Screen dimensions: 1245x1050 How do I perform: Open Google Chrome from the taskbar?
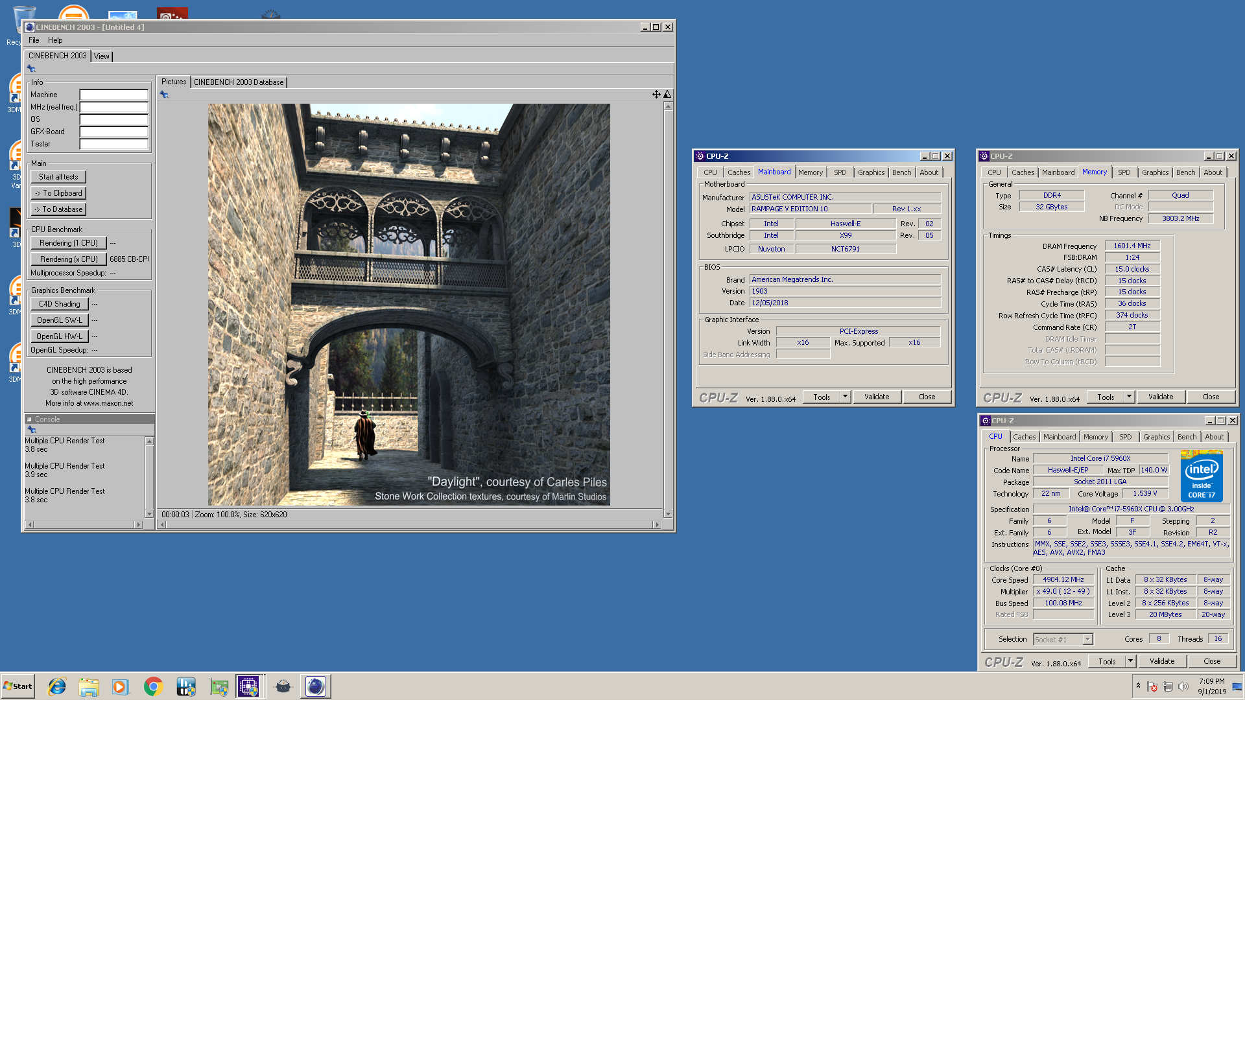pyautogui.click(x=153, y=686)
